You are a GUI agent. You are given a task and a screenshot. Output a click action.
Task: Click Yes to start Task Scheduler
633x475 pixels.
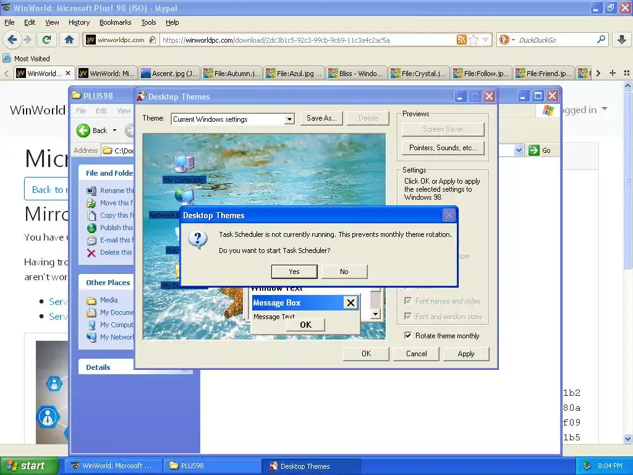pos(294,272)
